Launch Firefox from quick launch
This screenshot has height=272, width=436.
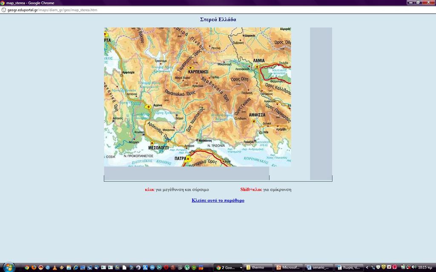[x=34, y=268]
